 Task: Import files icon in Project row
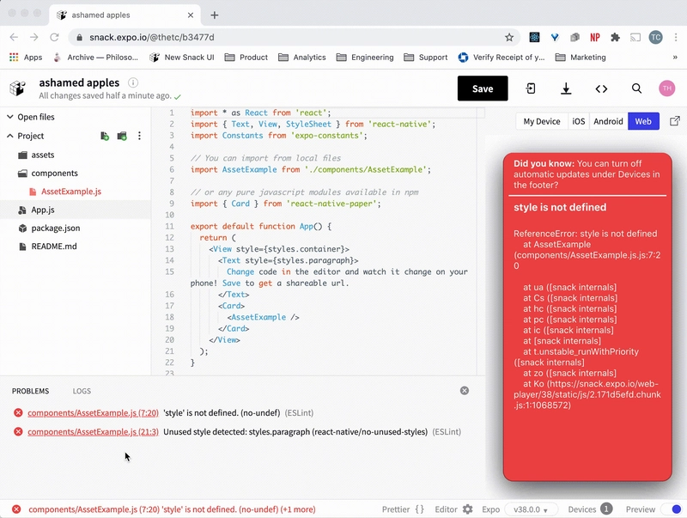click(x=105, y=136)
